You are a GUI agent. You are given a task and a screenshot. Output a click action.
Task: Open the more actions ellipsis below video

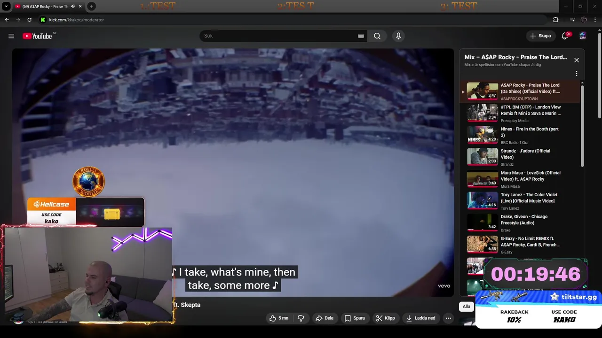coord(448,318)
